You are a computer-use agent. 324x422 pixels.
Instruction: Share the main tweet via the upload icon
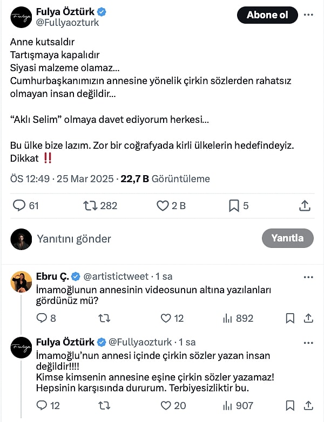point(305,205)
